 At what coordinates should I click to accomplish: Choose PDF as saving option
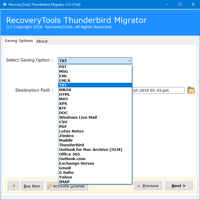click(95, 127)
